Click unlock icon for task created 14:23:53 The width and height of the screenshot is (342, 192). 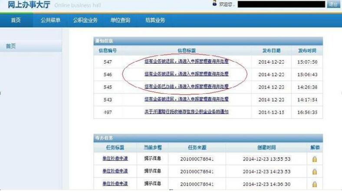pyautogui.click(x=314, y=171)
